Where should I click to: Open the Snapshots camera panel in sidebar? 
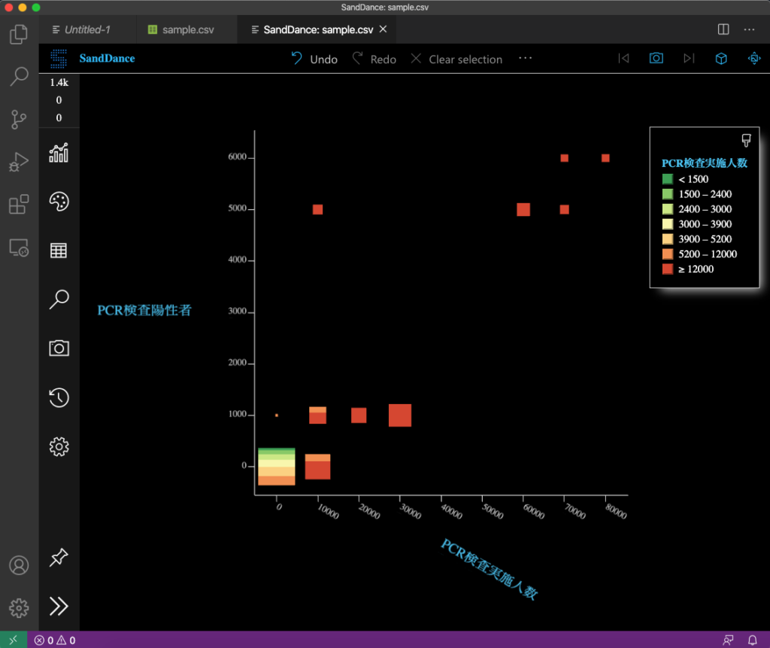59,348
